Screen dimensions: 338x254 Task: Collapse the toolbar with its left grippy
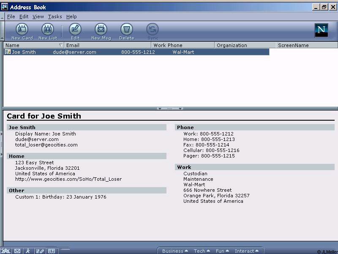[2, 30]
